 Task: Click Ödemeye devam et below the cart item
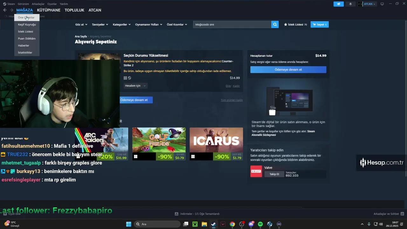[136, 100]
